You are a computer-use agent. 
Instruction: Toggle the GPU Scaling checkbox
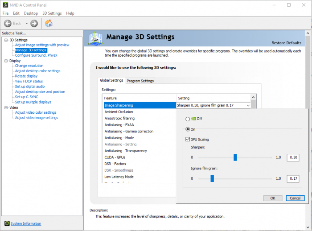187,139
